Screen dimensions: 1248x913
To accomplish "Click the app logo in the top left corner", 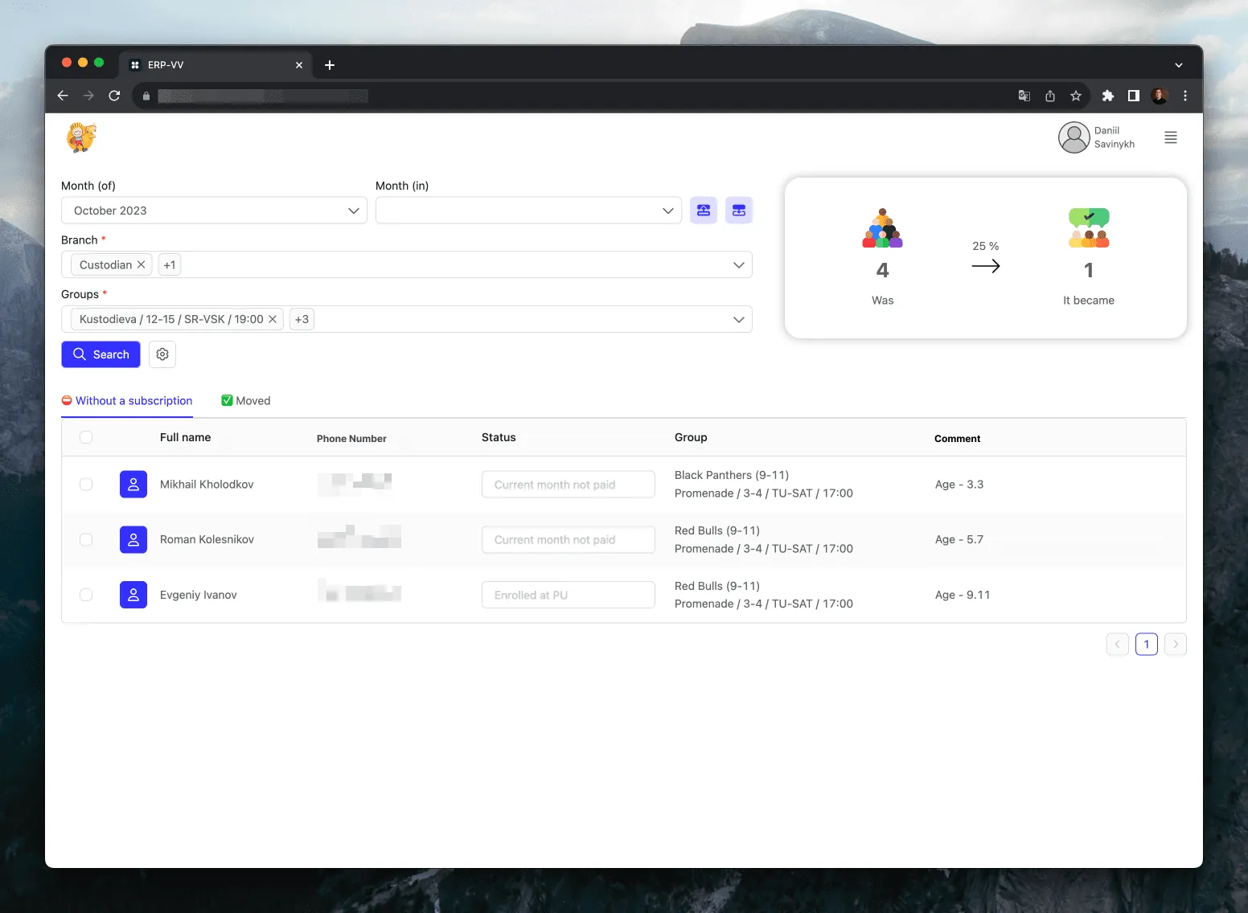I will [x=80, y=137].
